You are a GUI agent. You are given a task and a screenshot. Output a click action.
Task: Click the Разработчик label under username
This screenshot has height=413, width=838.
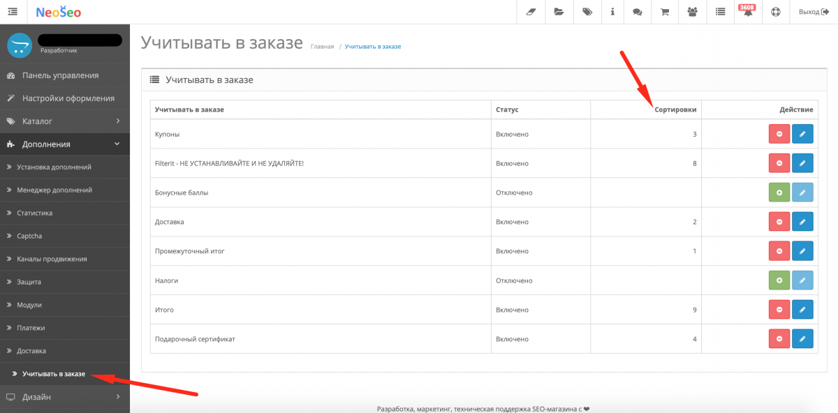point(59,50)
